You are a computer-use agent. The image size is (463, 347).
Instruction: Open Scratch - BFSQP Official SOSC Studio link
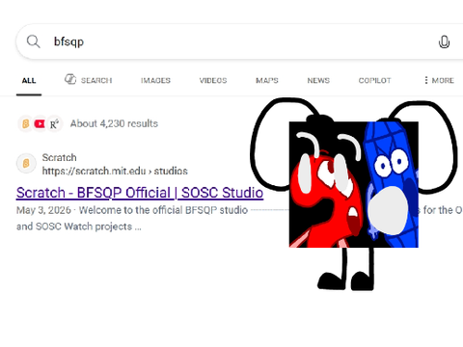[140, 193]
